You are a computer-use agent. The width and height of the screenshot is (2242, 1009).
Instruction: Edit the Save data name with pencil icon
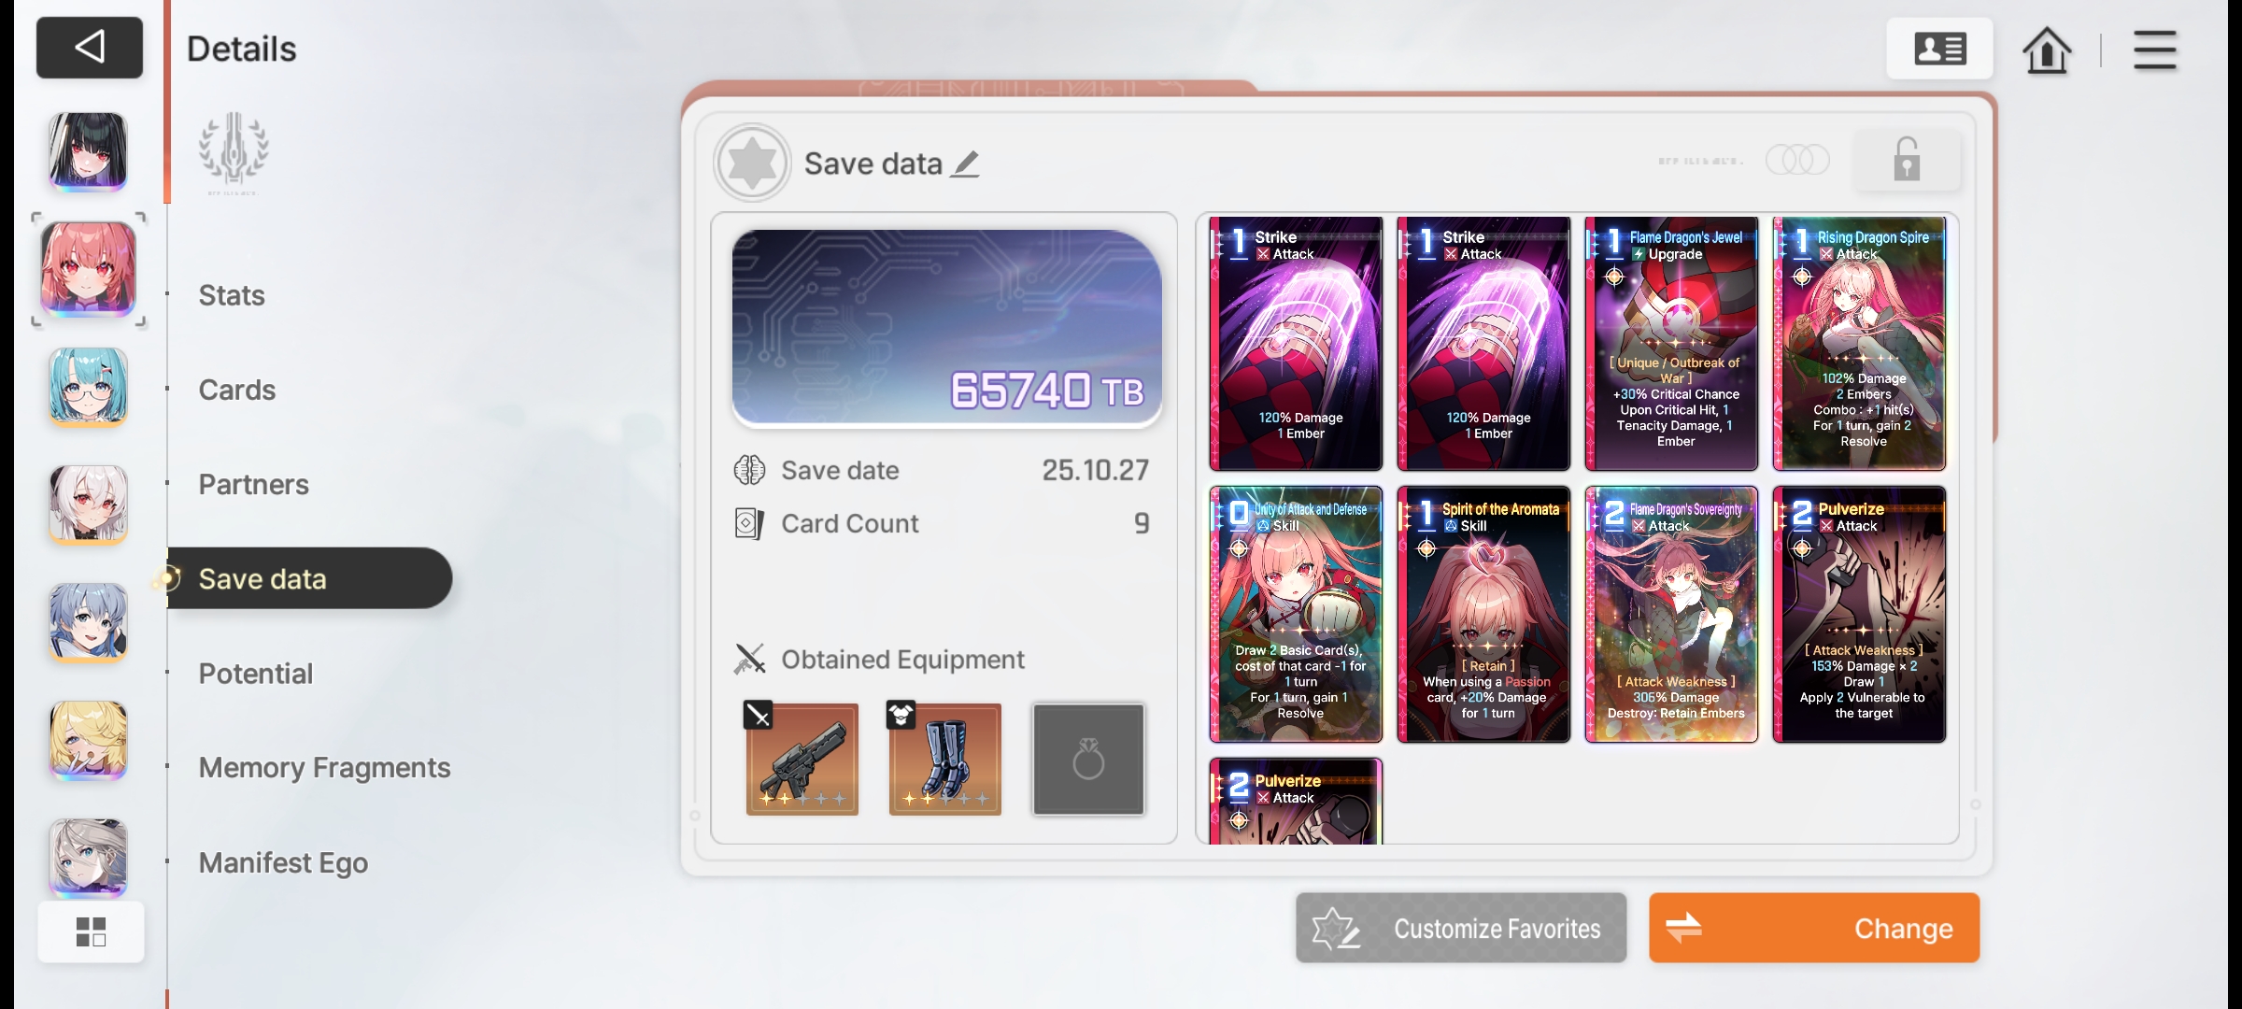click(x=966, y=164)
